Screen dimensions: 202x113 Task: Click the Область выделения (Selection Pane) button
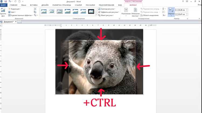point(149,15)
